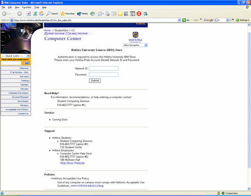The width and height of the screenshot is (251, 196).
Task: Click the Home breadcrumb link
Action: (x=47, y=30)
